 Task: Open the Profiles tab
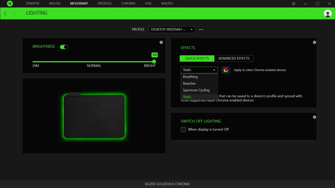click(x=105, y=3)
